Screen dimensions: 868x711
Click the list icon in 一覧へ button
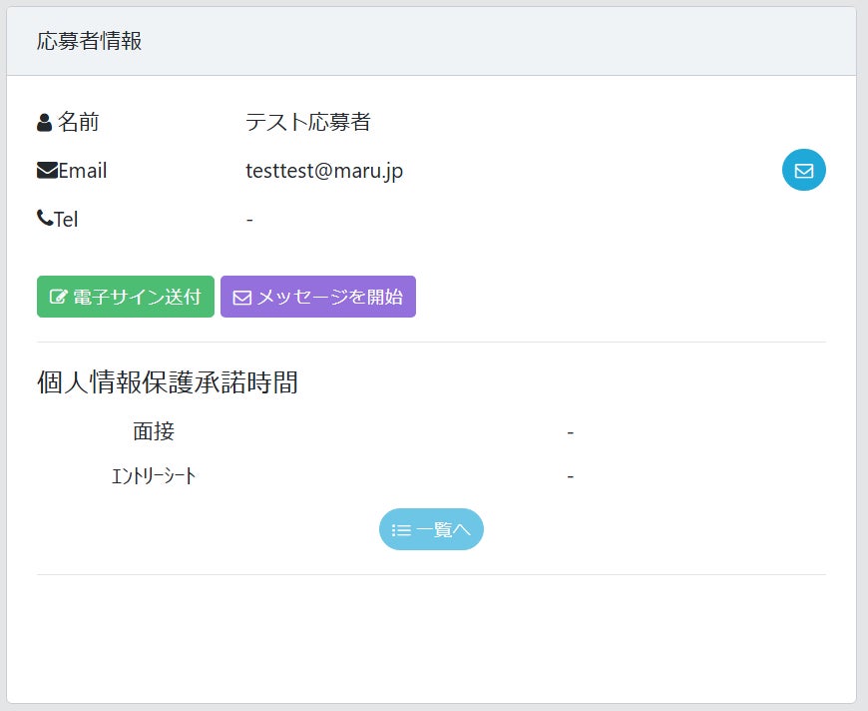pos(401,530)
